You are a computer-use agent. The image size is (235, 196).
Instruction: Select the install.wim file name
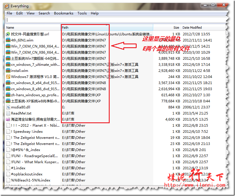(19, 71)
